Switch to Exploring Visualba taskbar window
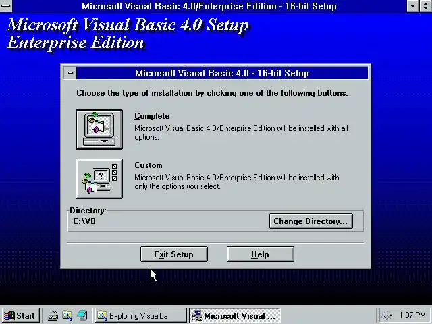 141,315
